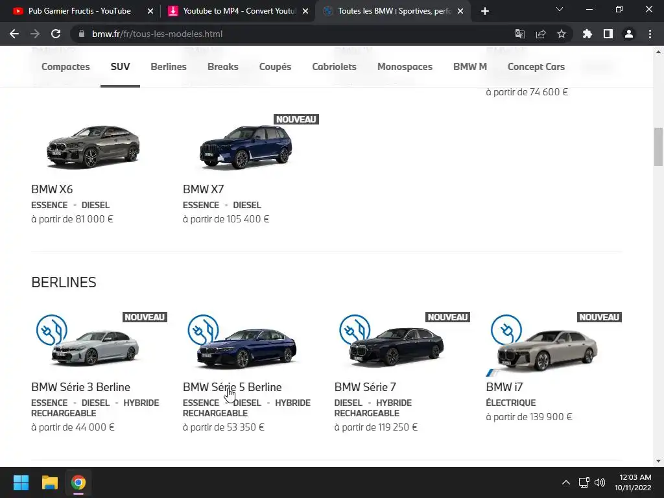Select the Concept Cars category
Image resolution: width=664 pixels, height=498 pixels.
point(536,67)
